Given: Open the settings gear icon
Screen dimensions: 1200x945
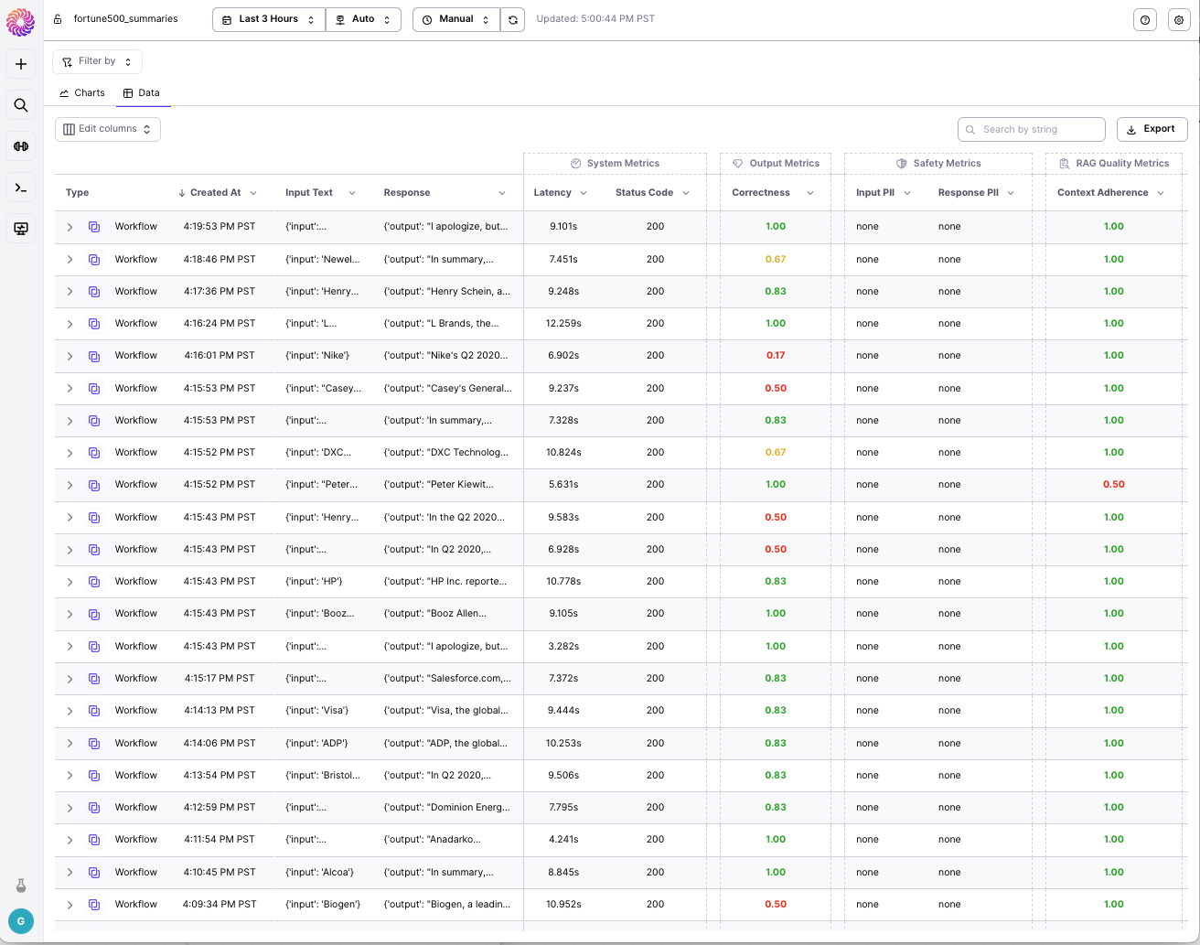Looking at the screenshot, I should pyautogui.click(x=1179, y=19).
